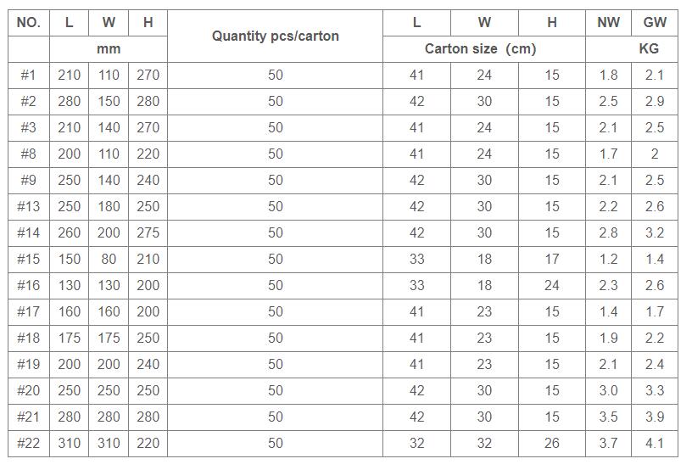Select row #1 number cell
Screen dimensions: 692x470
click(x=29, y=75)
